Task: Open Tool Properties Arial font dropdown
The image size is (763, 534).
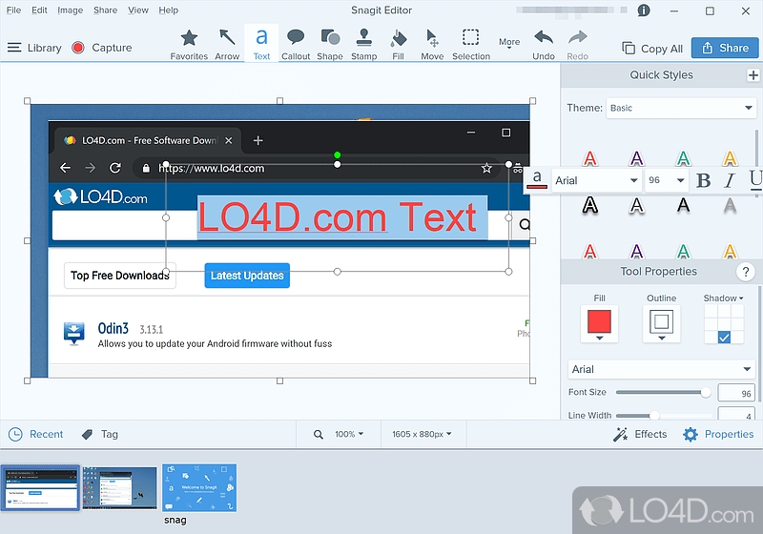Action: click(661, 369)
